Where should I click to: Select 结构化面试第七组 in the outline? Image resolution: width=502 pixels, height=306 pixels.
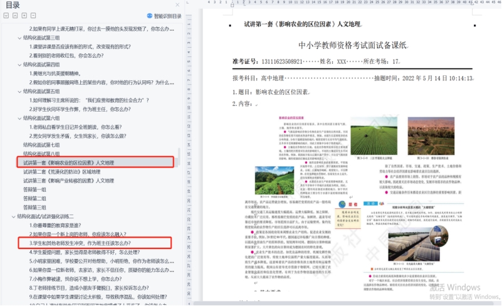[41, 145]
